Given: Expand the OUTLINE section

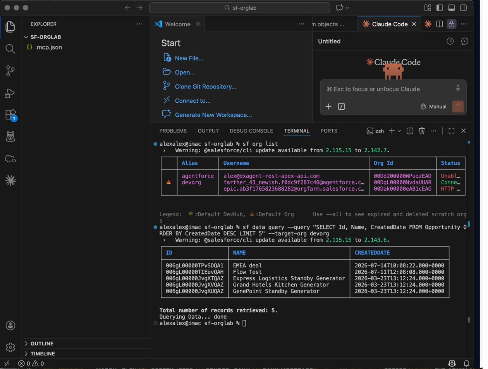Looking at the screenshot, I should (x=42, y=344).
